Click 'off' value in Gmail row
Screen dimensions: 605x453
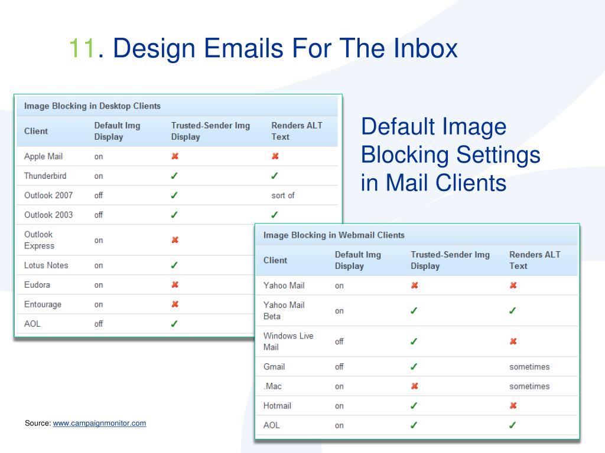339,367
